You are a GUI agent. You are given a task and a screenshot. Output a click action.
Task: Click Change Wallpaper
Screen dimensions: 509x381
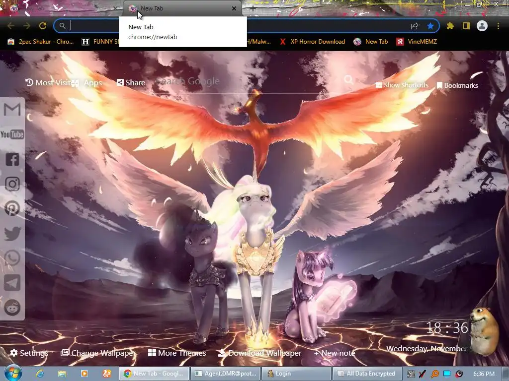(x=98, y=353)
